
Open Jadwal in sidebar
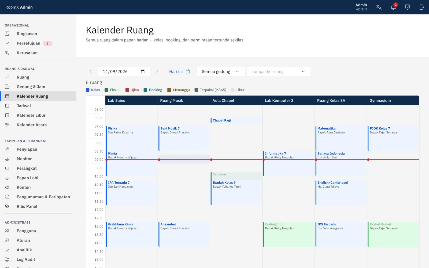tap(38, 106)
